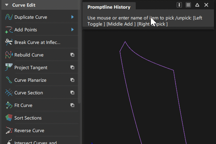The height and width of the screenshot is (144, 216).
Task: Click the Curve Planarize tool icon
Action: click(9, 80)
